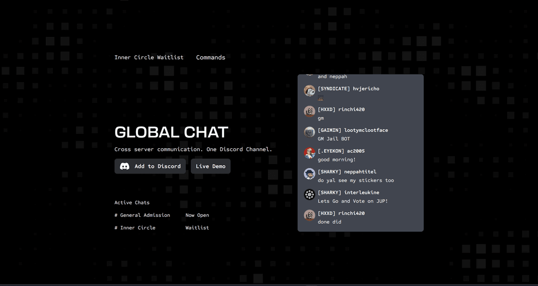Click the Waitlist status beside Inner Circle
The width and height of the screenshot is (538, 286).
tap(197, 227)
